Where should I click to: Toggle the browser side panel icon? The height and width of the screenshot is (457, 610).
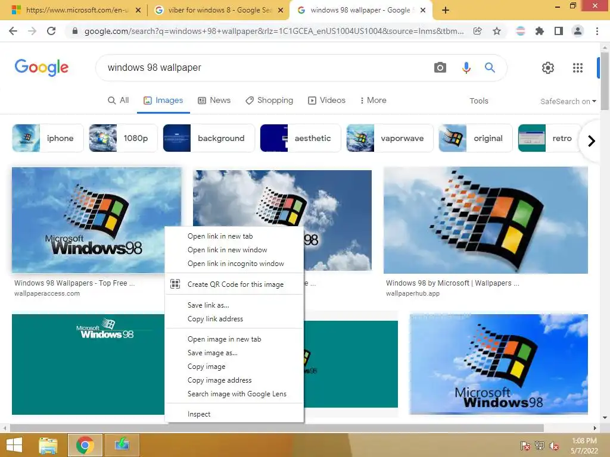coord(559,31)
